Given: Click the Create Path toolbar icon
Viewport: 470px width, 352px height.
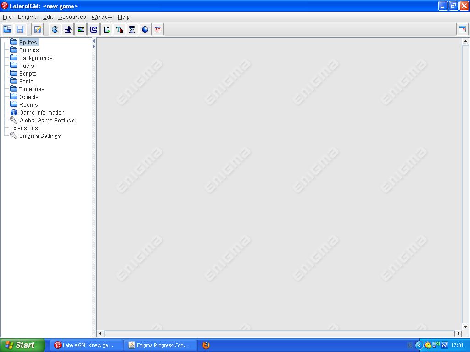Looking at the screenshot, I should 94,29.
